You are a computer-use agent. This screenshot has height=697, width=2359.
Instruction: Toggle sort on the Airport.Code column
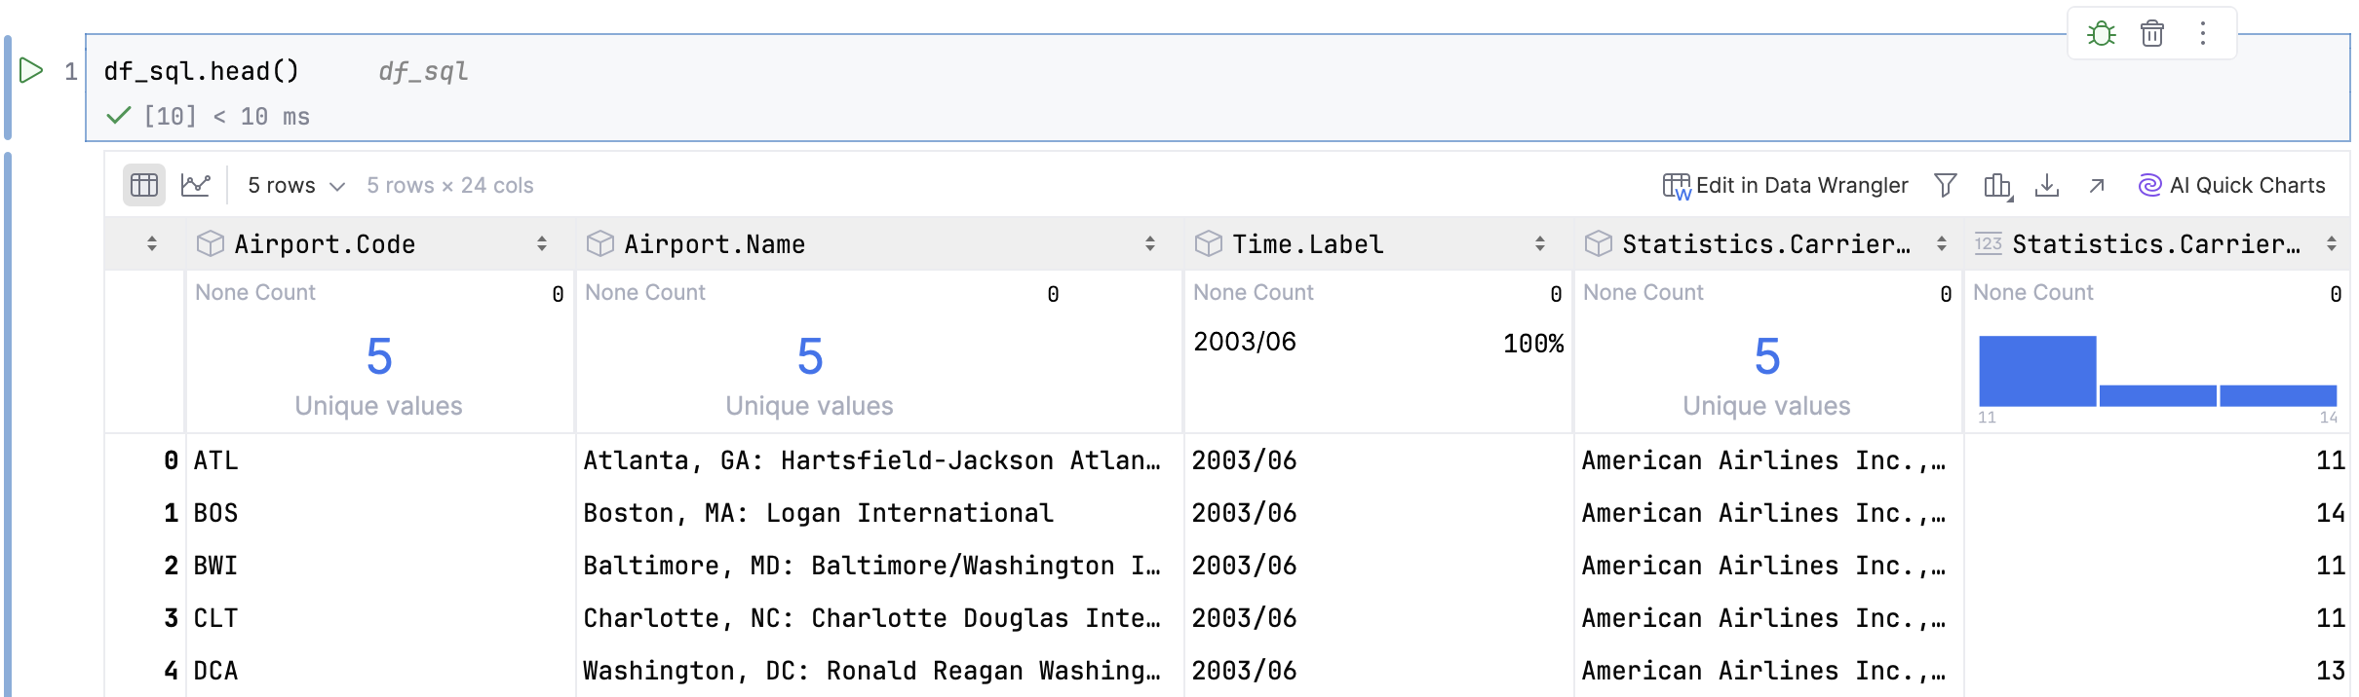point(542,244)
